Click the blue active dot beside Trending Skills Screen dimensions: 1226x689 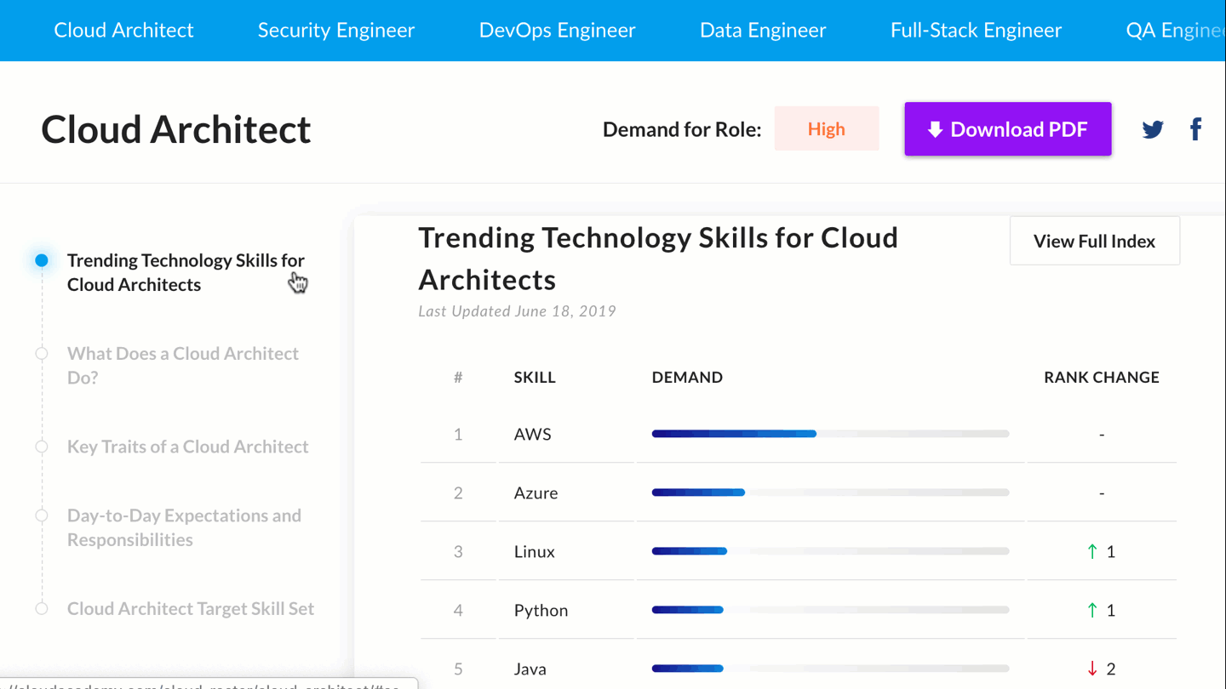[42, 260]
